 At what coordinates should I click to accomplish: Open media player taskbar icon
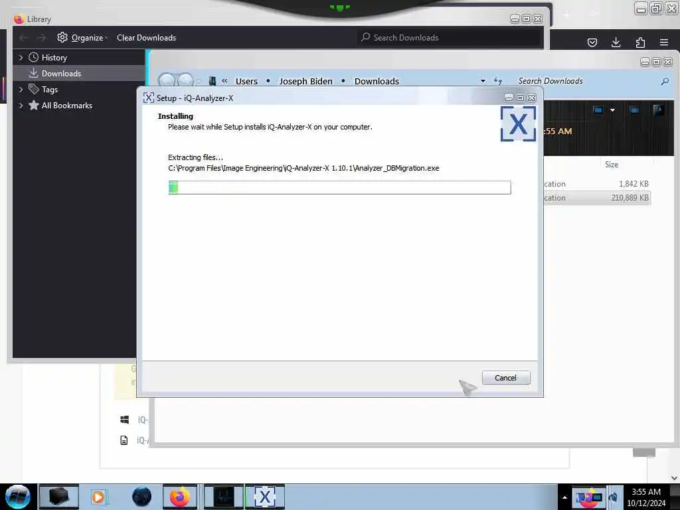pos(98,497)
